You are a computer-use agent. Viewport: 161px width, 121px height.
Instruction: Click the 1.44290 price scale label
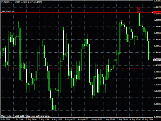tap(157, 27)
